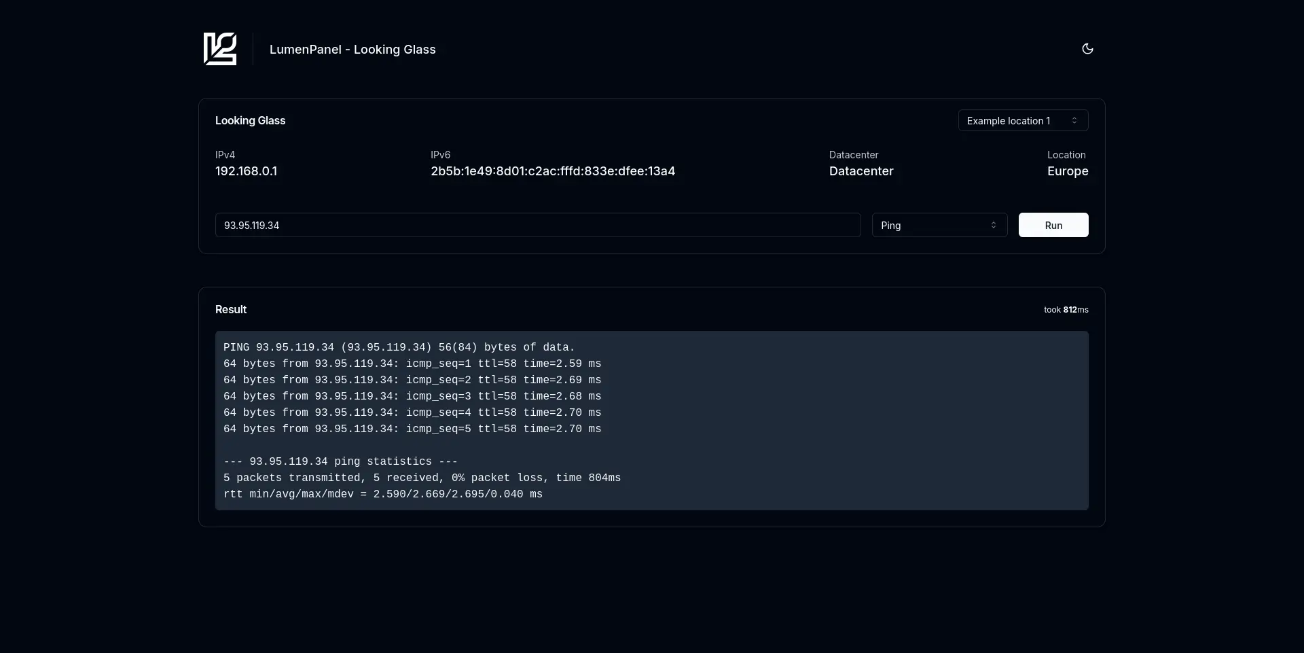Focus the target IP input field
The image size is (1304, 653).
[537, 226]
